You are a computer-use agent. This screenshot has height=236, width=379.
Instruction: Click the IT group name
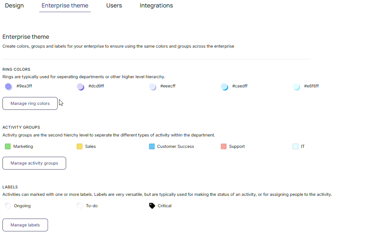pos(303,146)
